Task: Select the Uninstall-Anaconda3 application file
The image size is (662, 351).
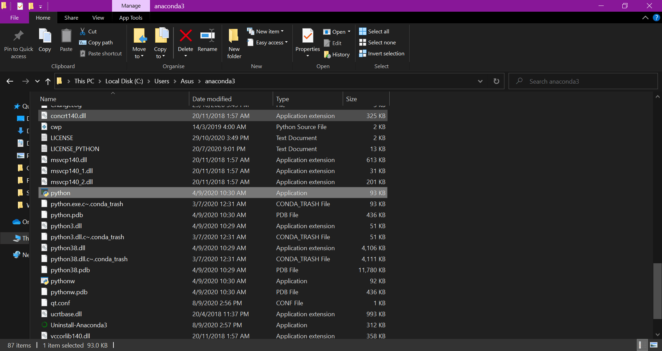Action: click(x=213, y=325)
